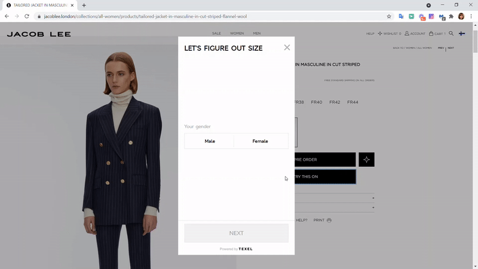The width and height of the screenshot is (478, 269).
Task: Choose size FR42
Action: click(335, 102)
